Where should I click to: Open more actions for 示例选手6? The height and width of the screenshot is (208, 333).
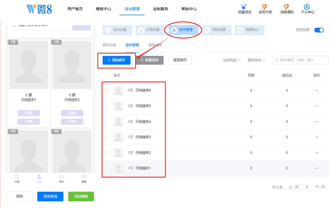[317, 91]
